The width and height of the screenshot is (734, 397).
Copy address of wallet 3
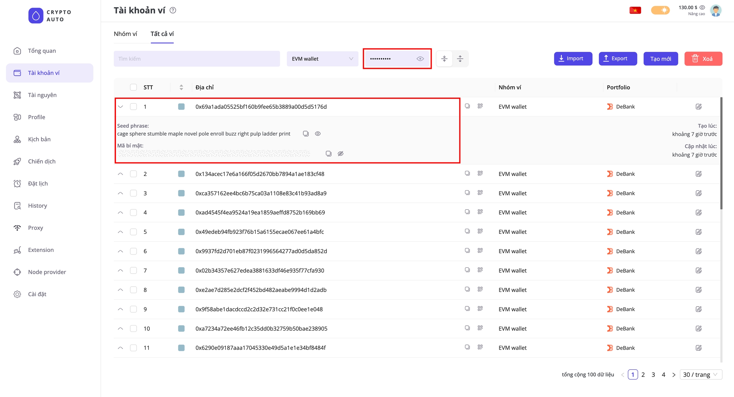point(467,193)
